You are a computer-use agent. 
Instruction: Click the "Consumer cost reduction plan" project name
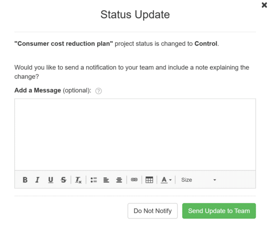[x=64, y=44]
